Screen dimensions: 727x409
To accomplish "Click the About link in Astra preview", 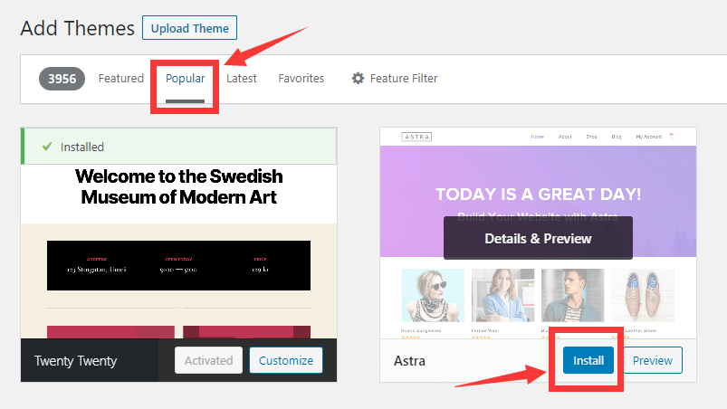I will coord(565,137).
